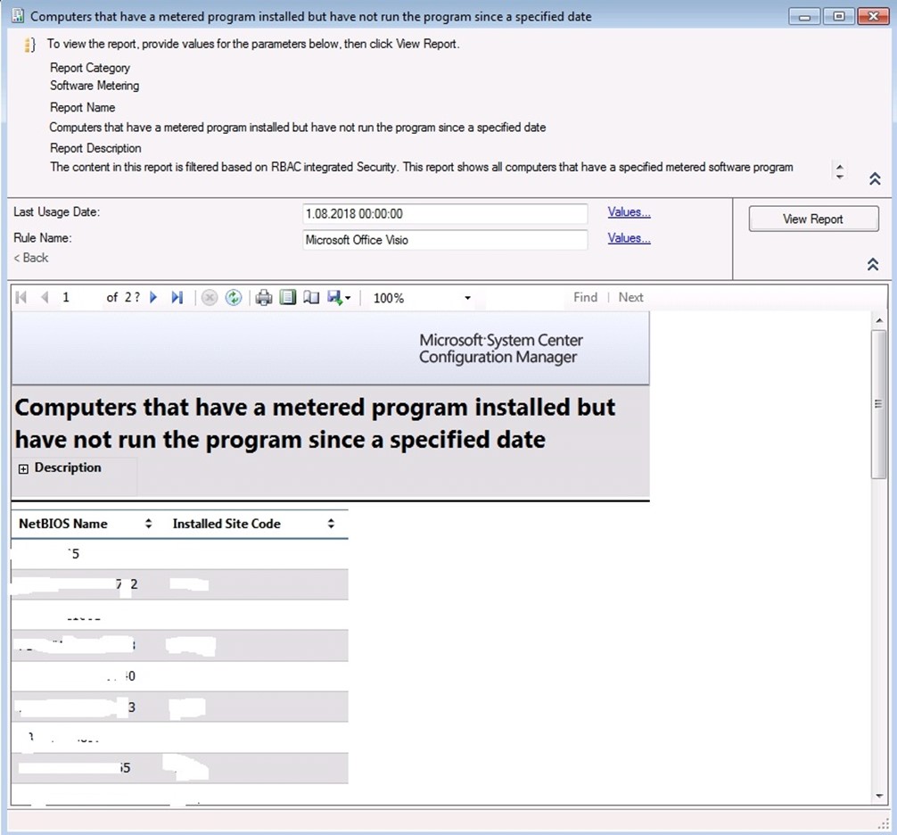This screenshot has width=897, height=835.
Task: Collapse the report description header section
Action: click(875, 179)
